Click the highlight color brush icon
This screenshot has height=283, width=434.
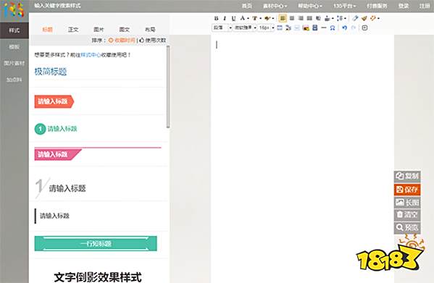pyautogui.click(x=267, y=19)
